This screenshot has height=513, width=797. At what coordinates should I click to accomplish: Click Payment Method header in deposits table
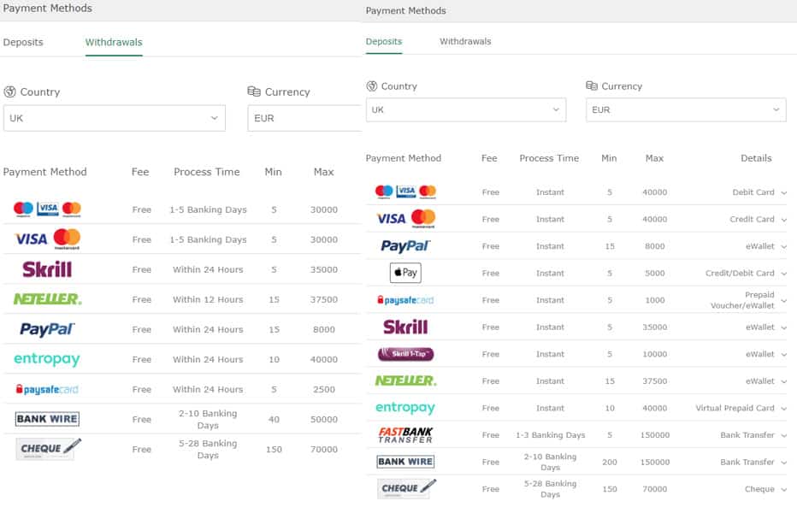tap(404, 158)
